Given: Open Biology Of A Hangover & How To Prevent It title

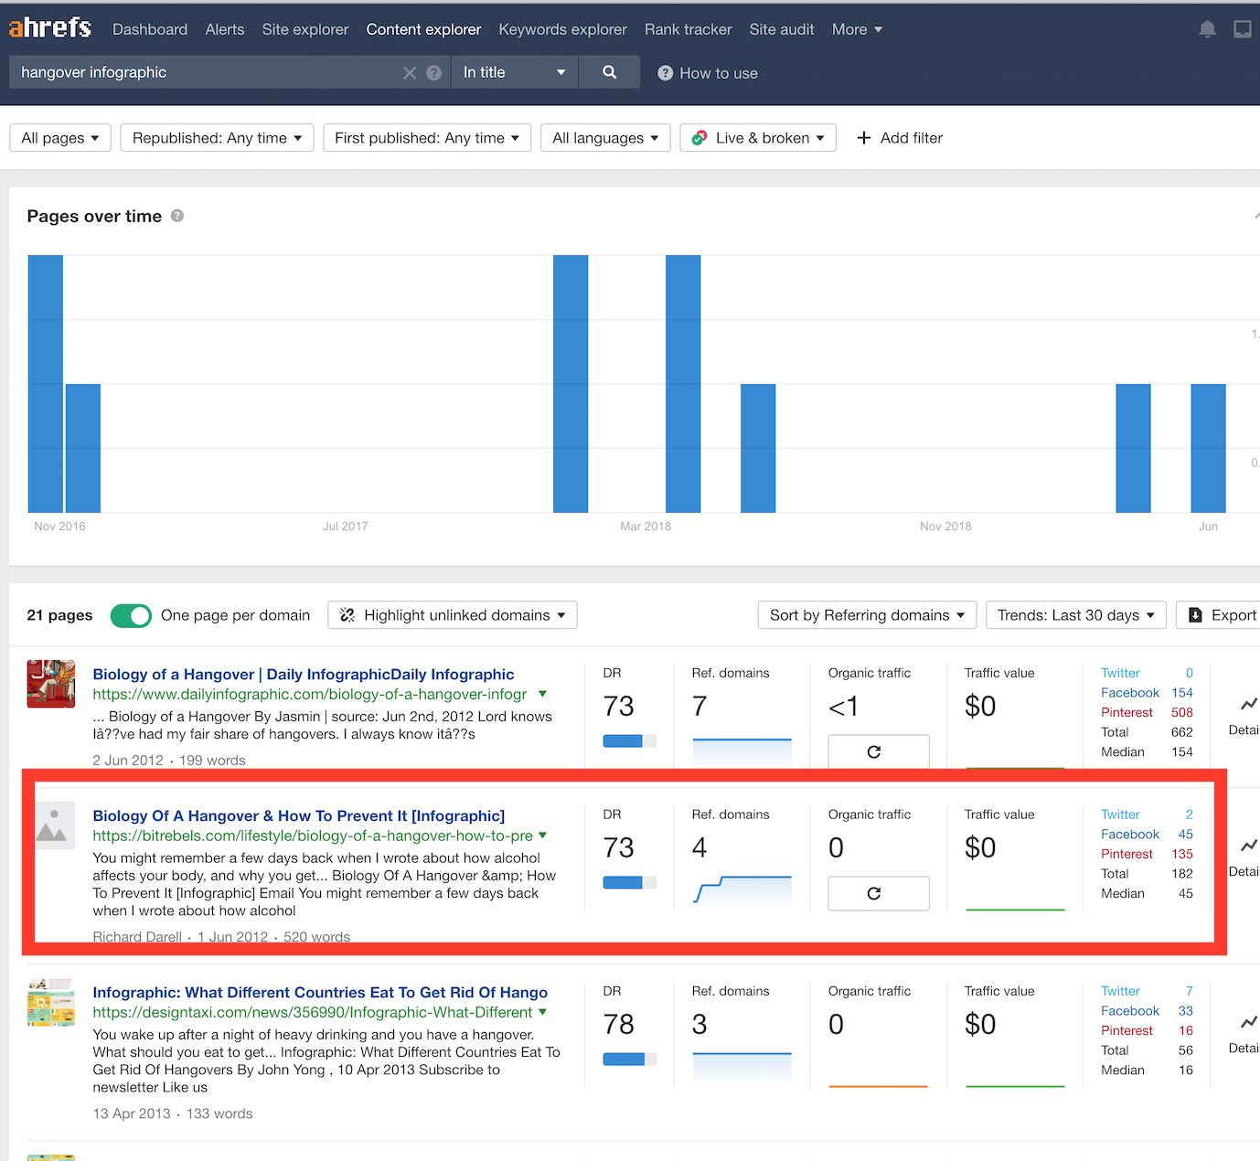Looking at the screenshot, I should click(x=299, y=815).
